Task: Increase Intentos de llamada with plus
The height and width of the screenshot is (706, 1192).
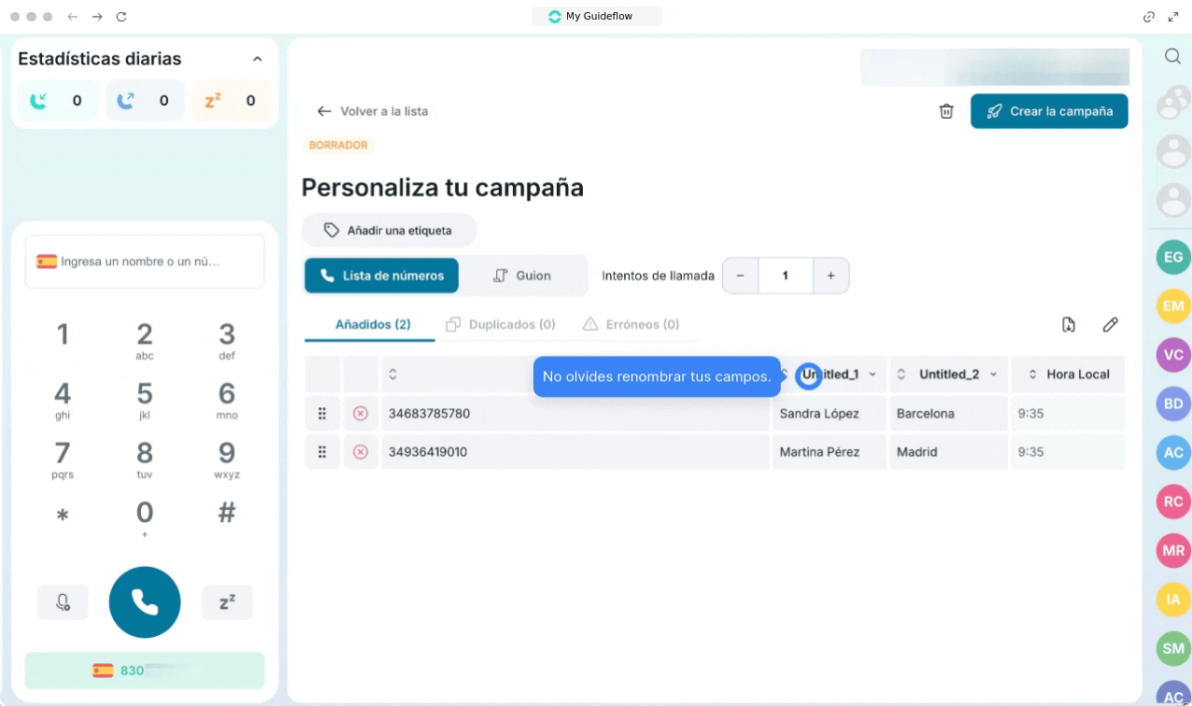Action: pos(830,275)
